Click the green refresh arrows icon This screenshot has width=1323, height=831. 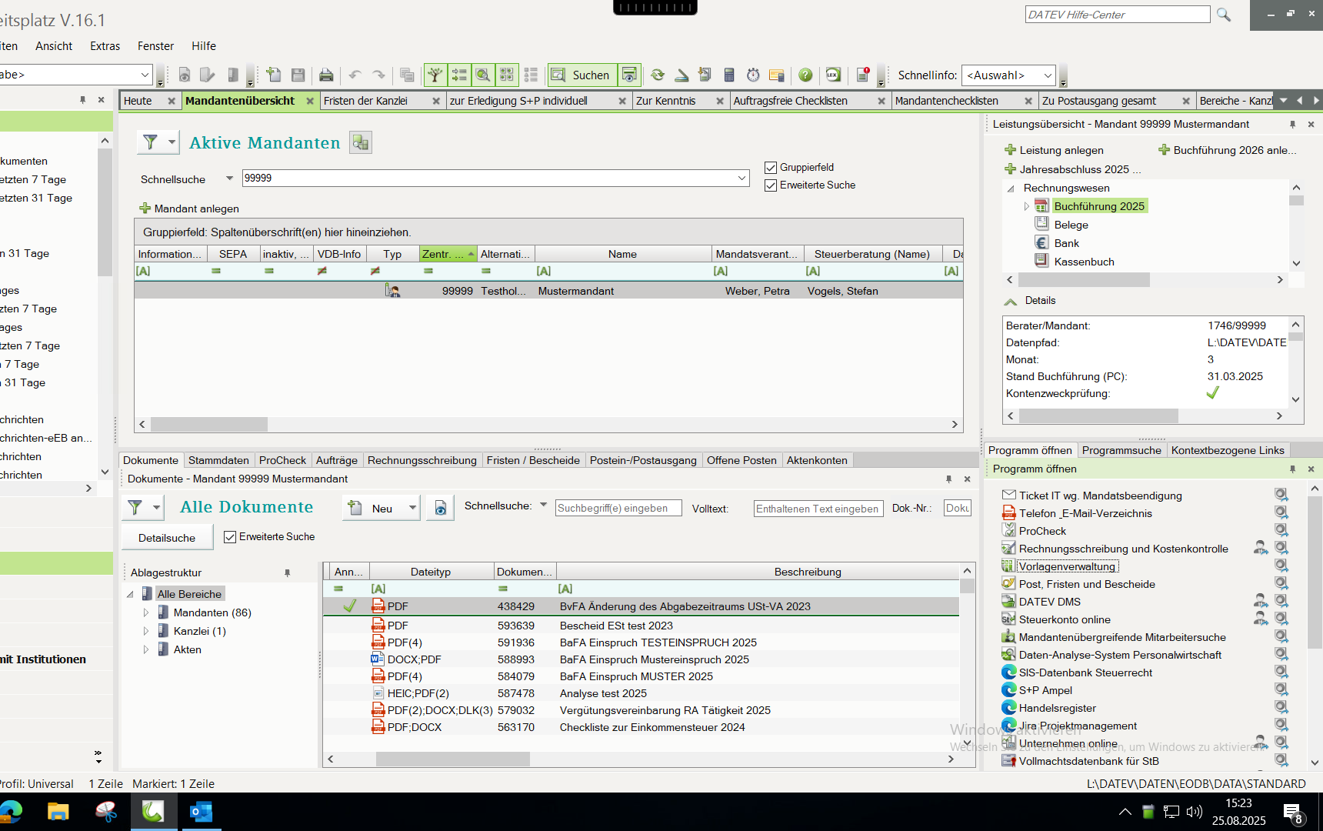(x=658, y=75)
